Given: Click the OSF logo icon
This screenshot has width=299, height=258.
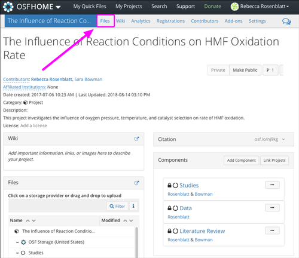Looking at the screenshot, I should pos(8,7).
